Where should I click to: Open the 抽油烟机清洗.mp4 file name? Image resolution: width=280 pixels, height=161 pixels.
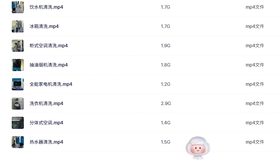coord(48,65)
